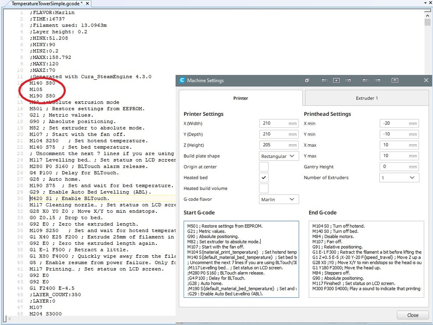Click the large framed window icon beside the X
The image size is (433, 325).
coord(394,81)
